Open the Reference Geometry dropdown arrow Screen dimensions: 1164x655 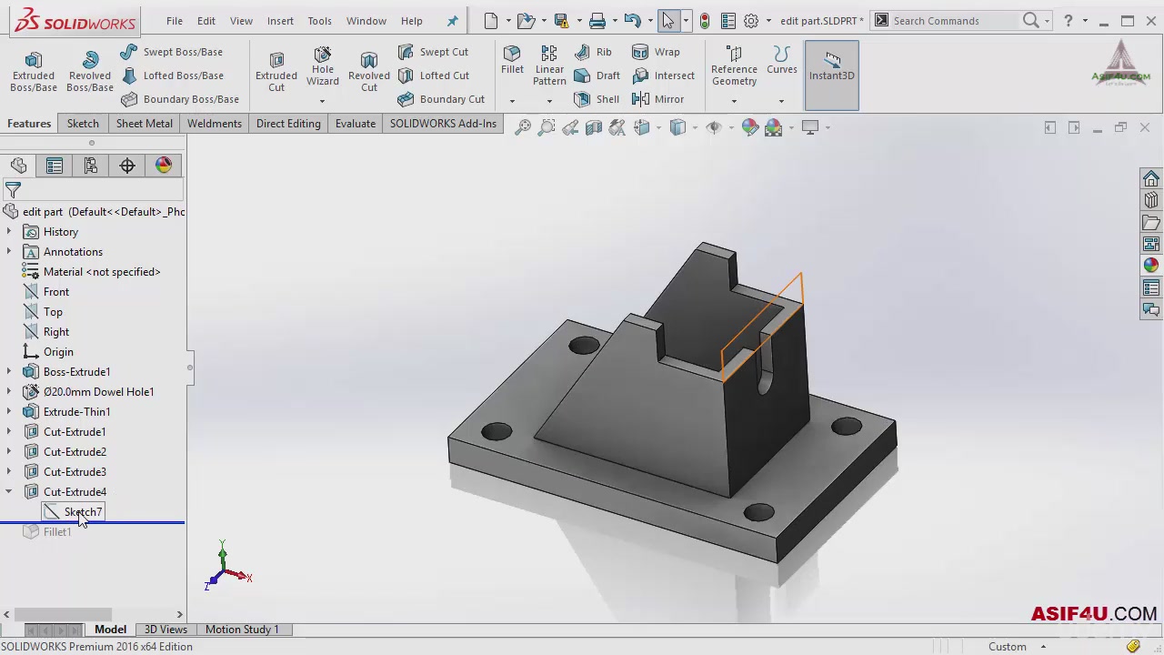point(734,101)
